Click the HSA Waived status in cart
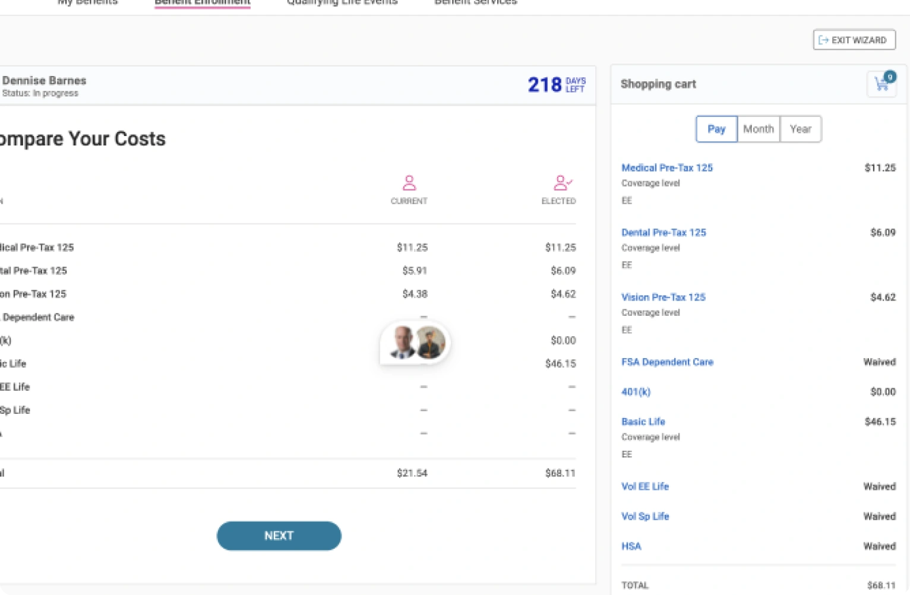This screenshot has height=595, width=910. (879, 546)
